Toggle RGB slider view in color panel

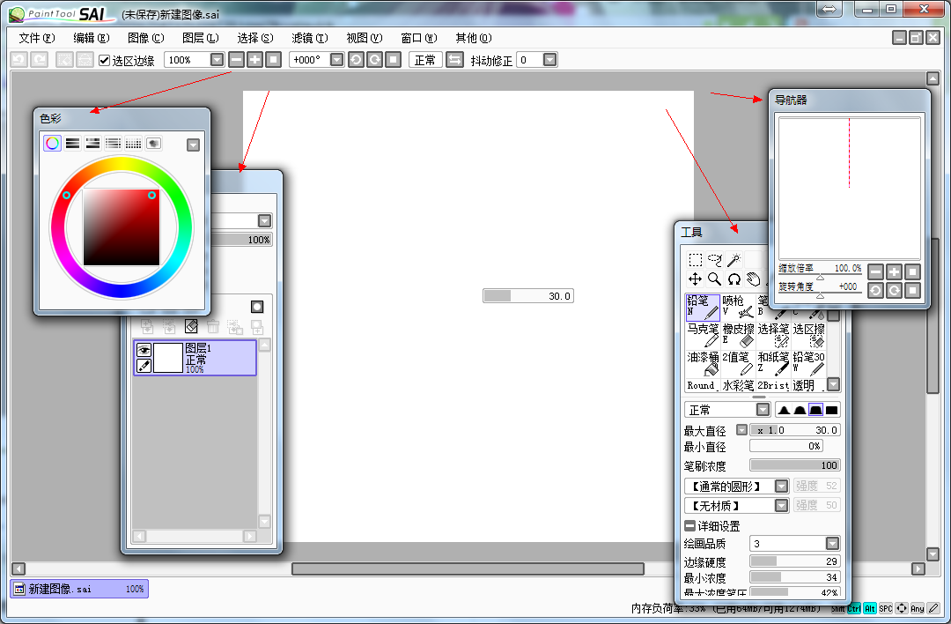(x=73, y=144)
